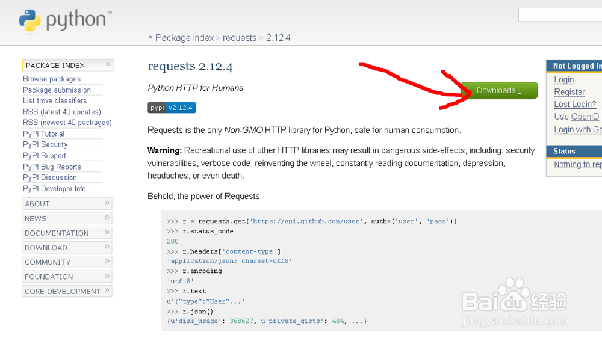This screenshot has height=341, width=602.
Task: Click 'Python HTTP for Humans.' tagline
Action: (196, 88)
